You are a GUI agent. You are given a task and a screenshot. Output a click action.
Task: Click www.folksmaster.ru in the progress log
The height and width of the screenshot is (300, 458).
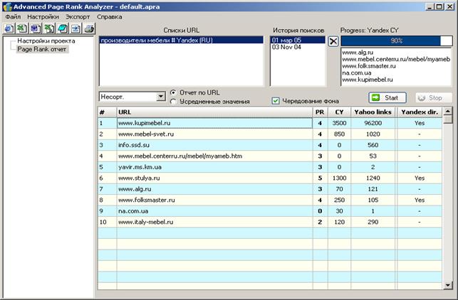(369, 66)
